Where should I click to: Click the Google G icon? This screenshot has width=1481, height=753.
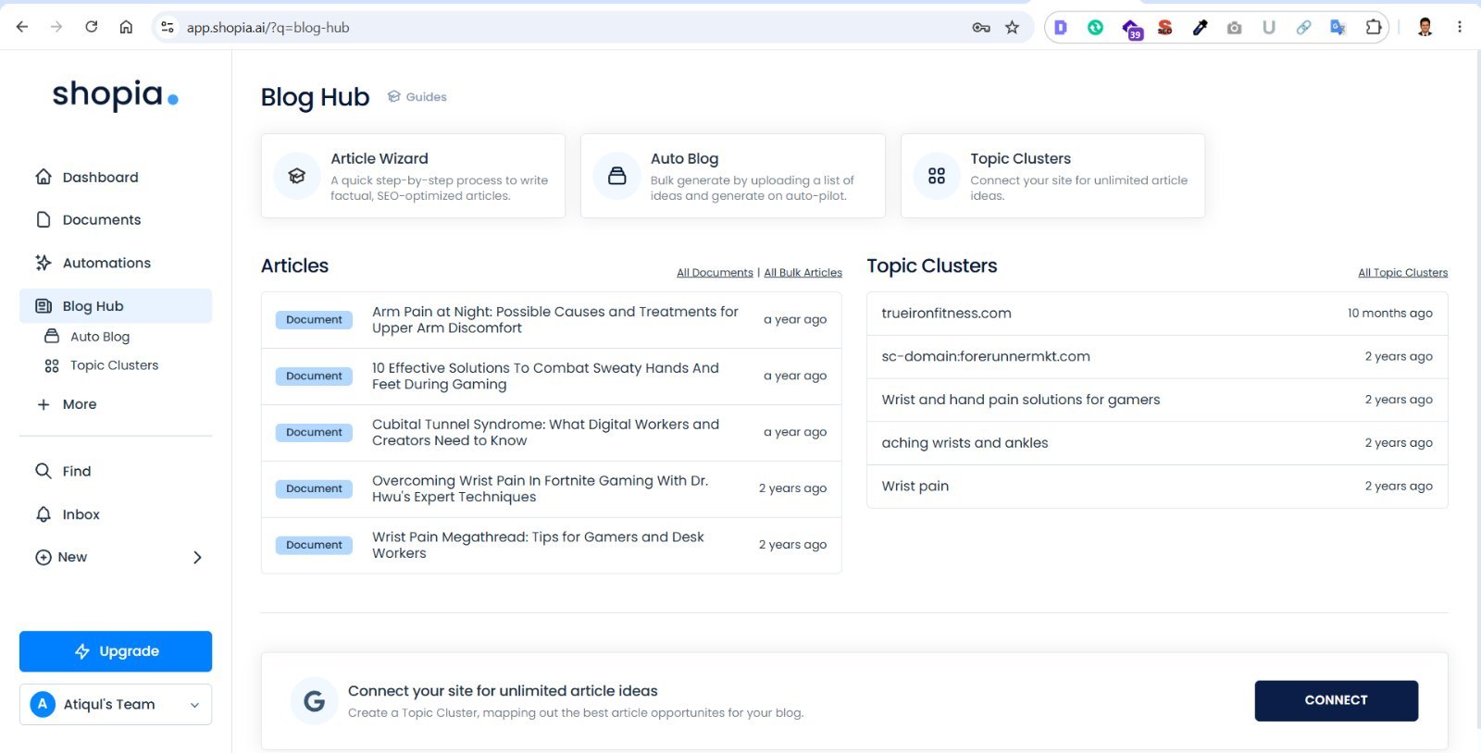tap(315, 701)
